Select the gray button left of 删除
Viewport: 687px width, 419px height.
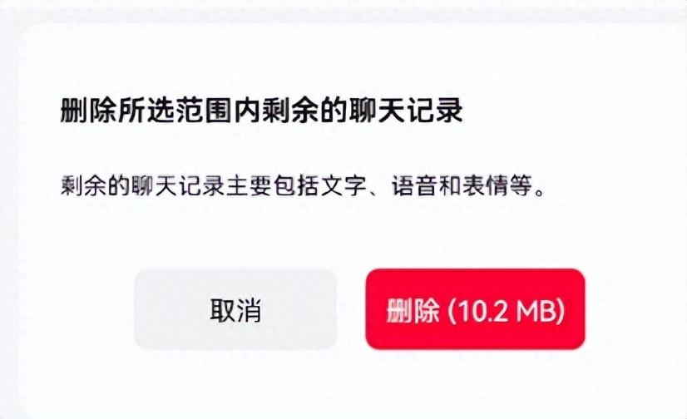(x=235, y=309)
